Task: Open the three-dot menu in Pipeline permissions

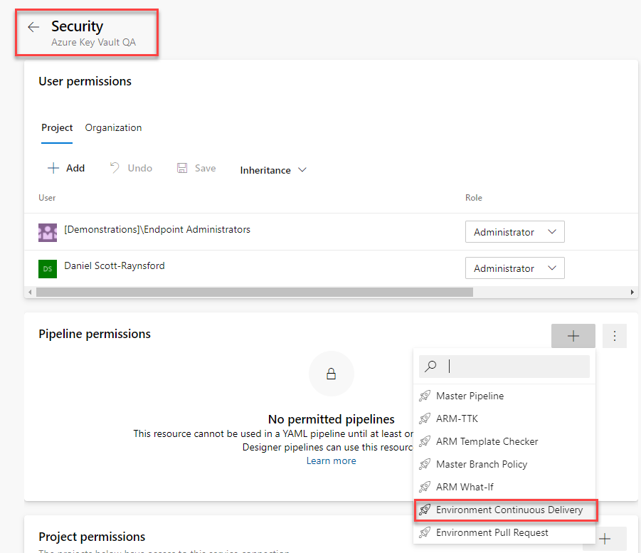Action: [615, 336]
